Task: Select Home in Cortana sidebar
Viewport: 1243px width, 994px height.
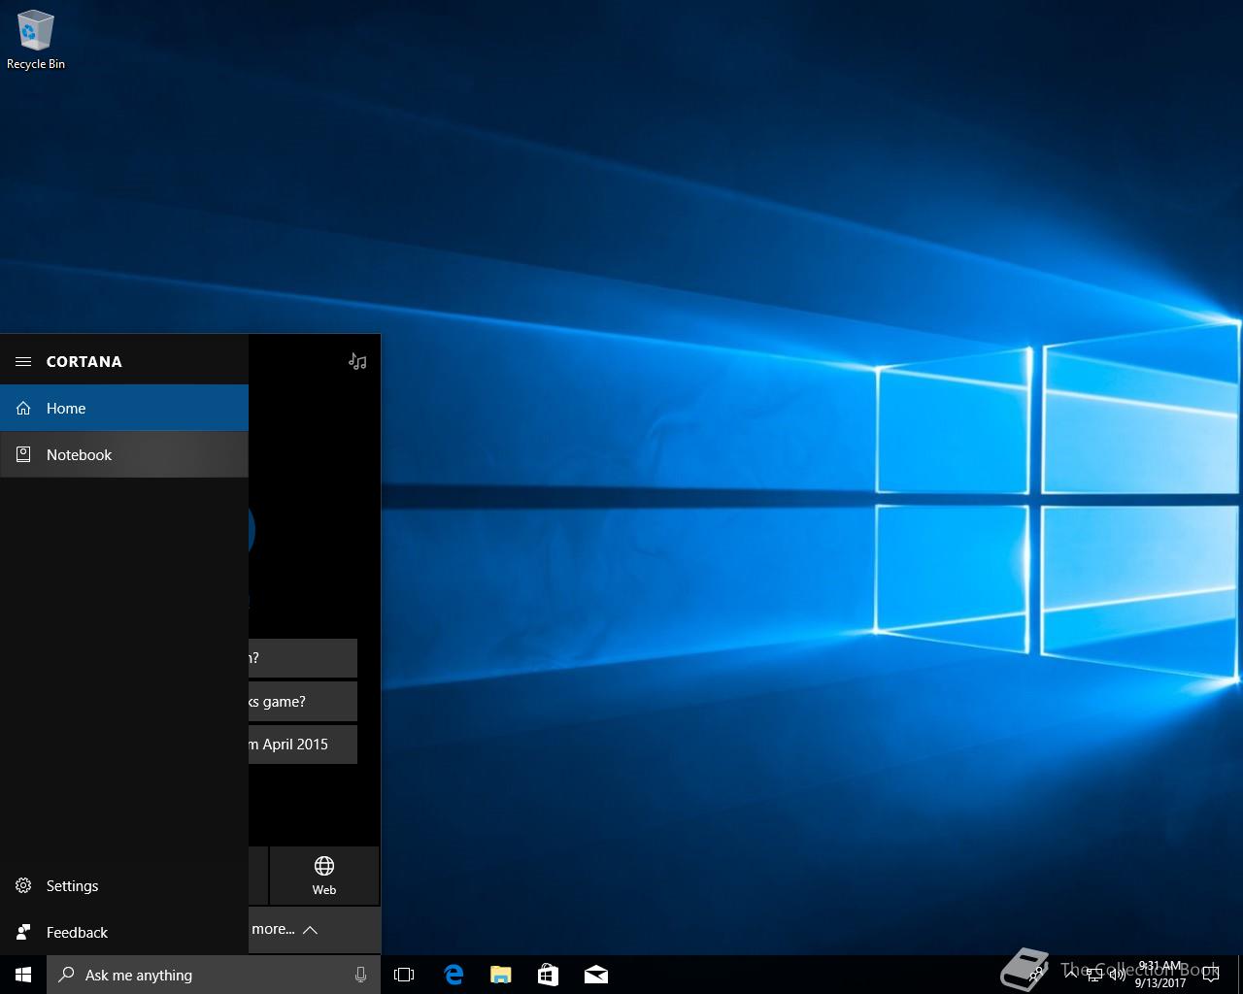Action: [x=124, y=408]
